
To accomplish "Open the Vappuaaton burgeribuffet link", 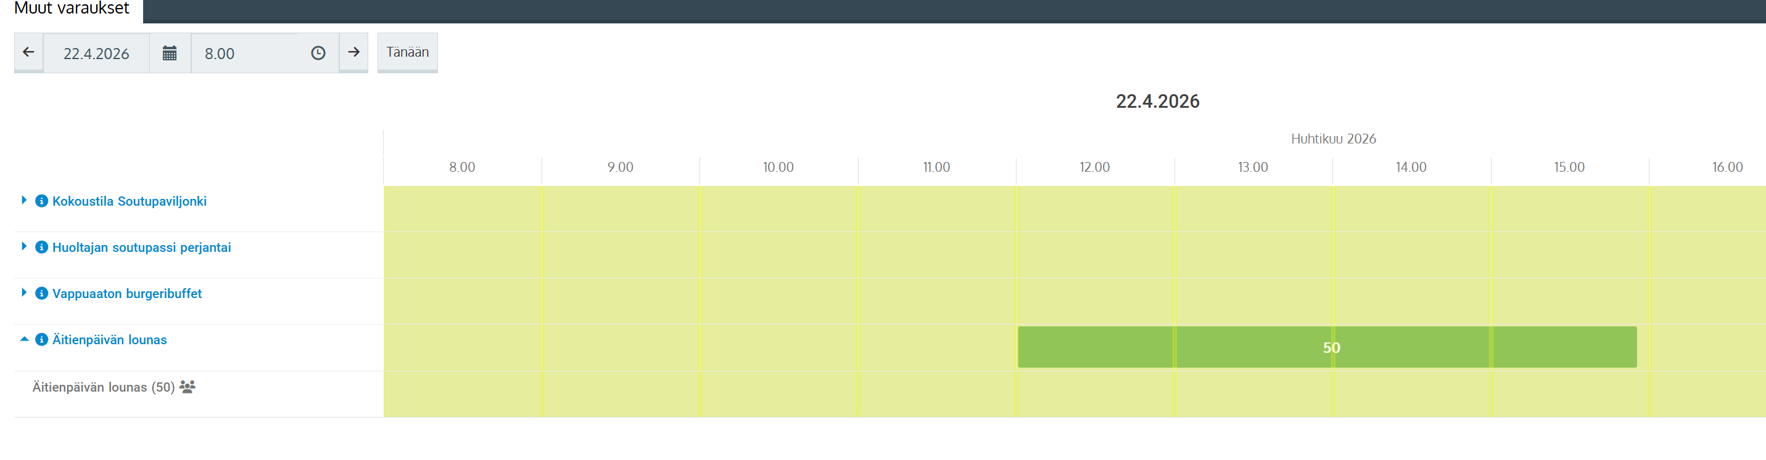I will tap(127, 294).
